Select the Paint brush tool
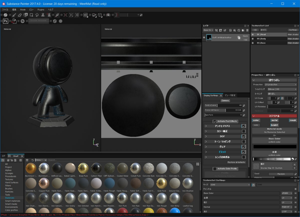300x217 pixels. (x=14, y=15)
